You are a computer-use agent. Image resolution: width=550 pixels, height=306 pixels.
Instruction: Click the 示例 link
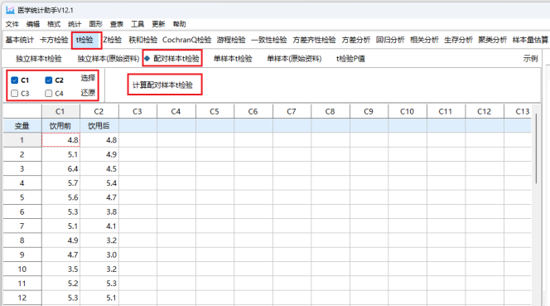(x=530, y=59)
